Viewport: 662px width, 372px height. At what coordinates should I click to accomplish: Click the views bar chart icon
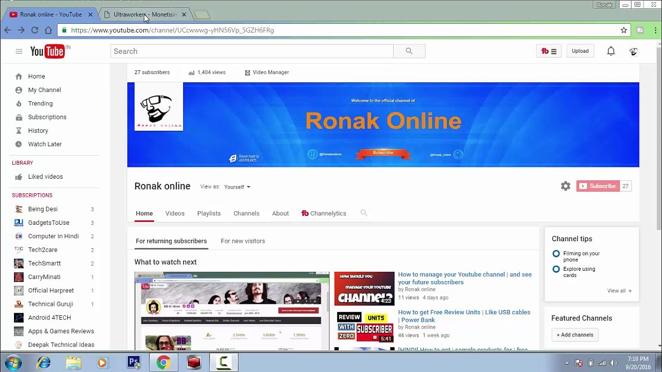pos(191,72)
